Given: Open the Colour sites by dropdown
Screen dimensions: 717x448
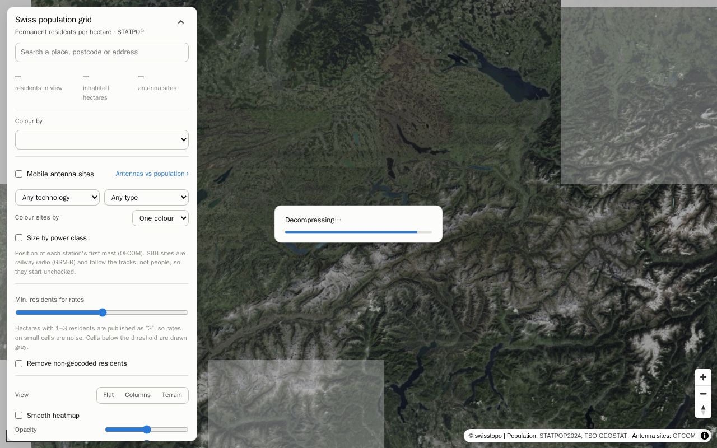Looking at the screenshot, I should click(160, 218).
